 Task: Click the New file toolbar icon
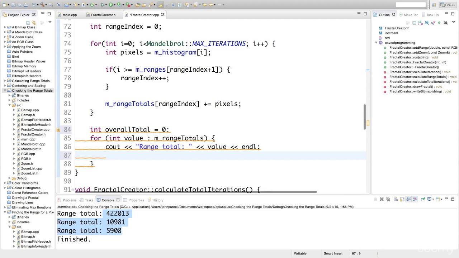tap(5, 5)
